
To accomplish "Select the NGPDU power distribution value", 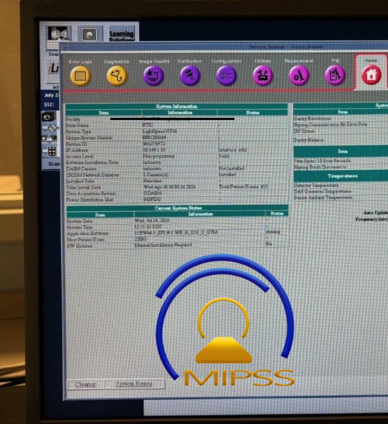I will point(152,199).
